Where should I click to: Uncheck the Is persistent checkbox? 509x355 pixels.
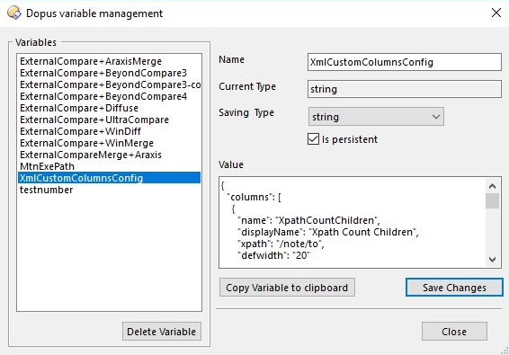(x=313, y=139)
